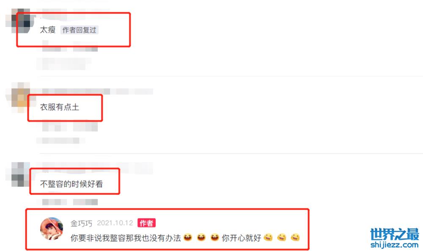Image resolution: width=423 pixels, height=251 pixels.
Task: Click the 不整容的时候好看 comment text
Action: click(x=71, y=184)
